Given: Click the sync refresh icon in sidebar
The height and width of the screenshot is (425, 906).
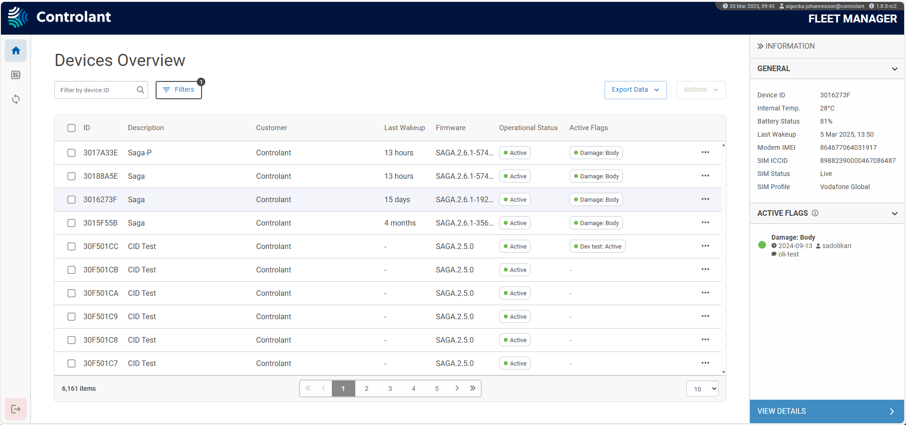Looking at the screenshot, I should 16,99.
